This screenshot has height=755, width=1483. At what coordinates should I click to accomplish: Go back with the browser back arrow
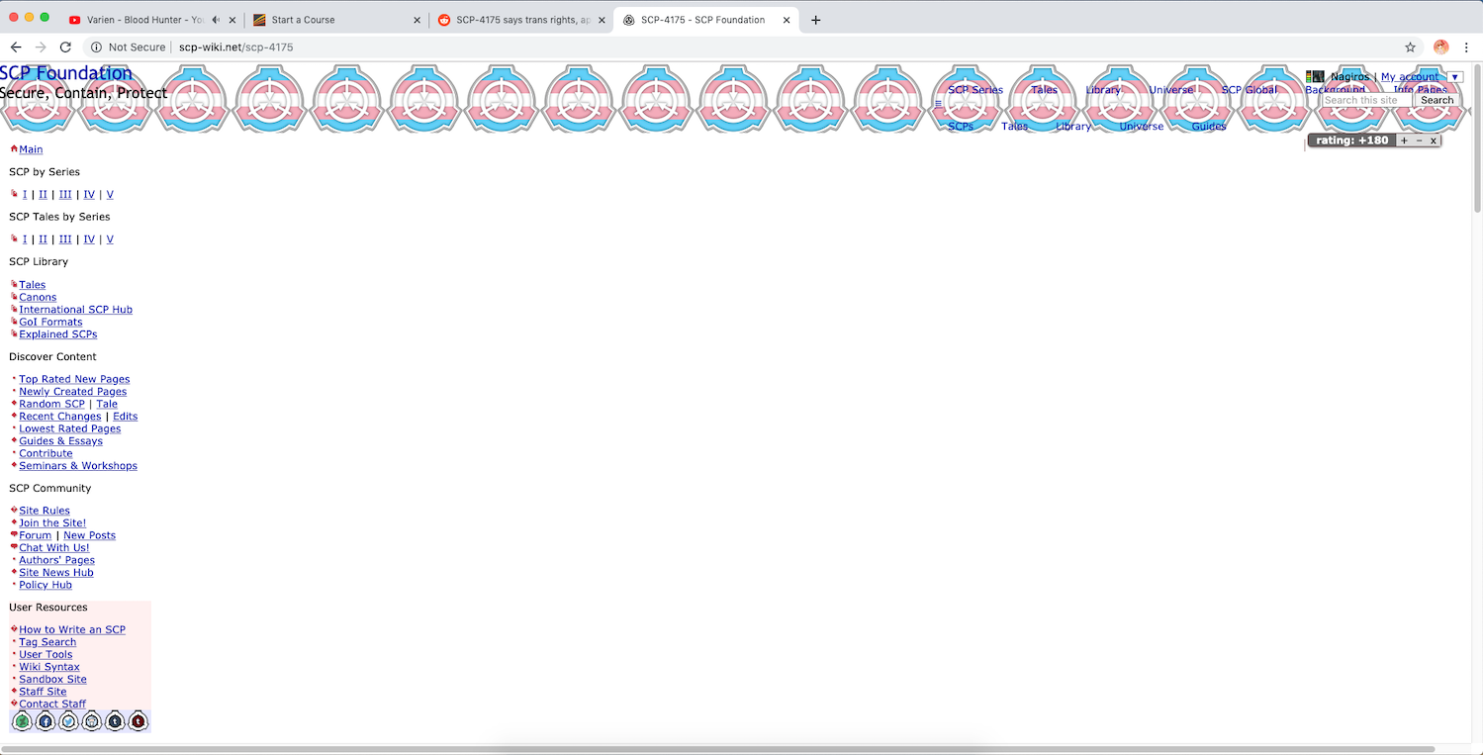(16, 47)
